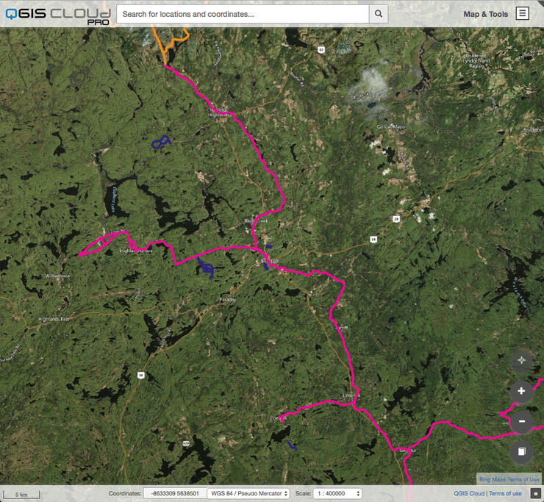The height and width of the screenshot is (502, 544).
Task: Open the Terms of use link
Action: click(x=506, y=494)
